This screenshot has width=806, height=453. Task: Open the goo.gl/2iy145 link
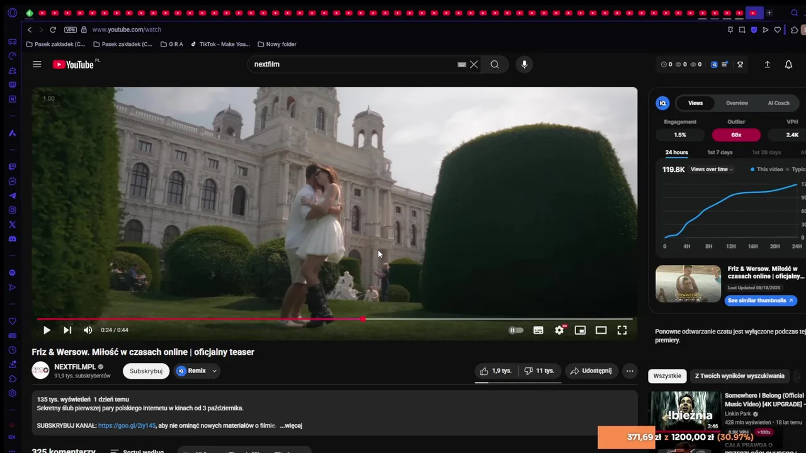(127, 426)
